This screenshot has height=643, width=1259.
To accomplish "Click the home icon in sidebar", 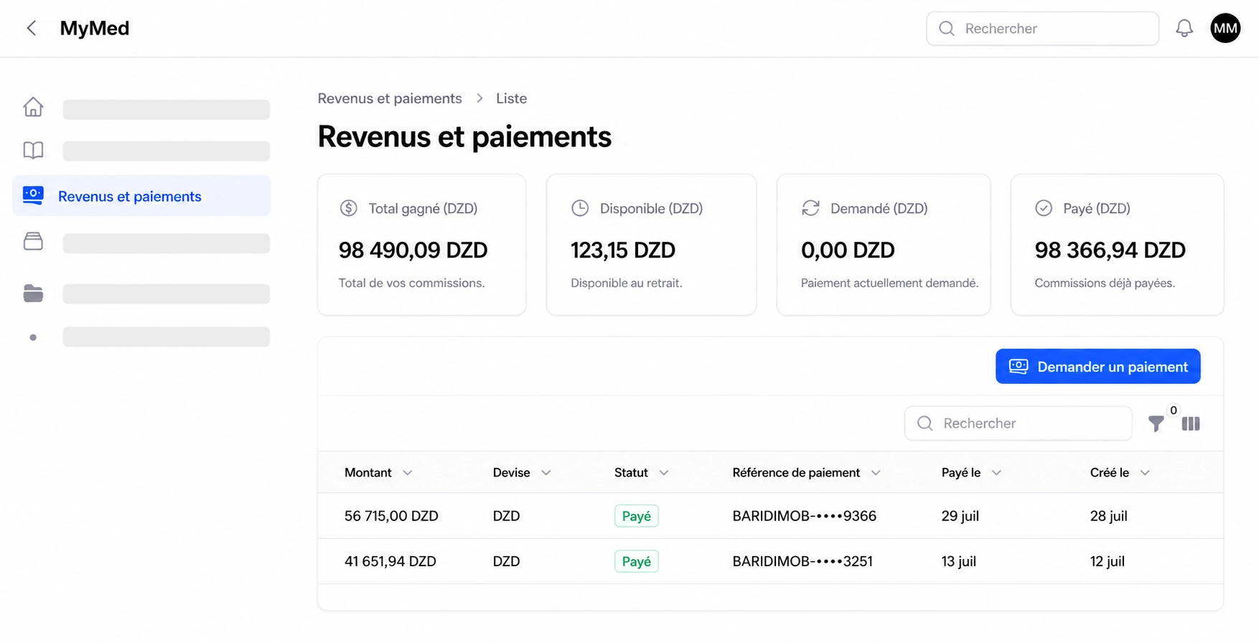I will 33,107.
